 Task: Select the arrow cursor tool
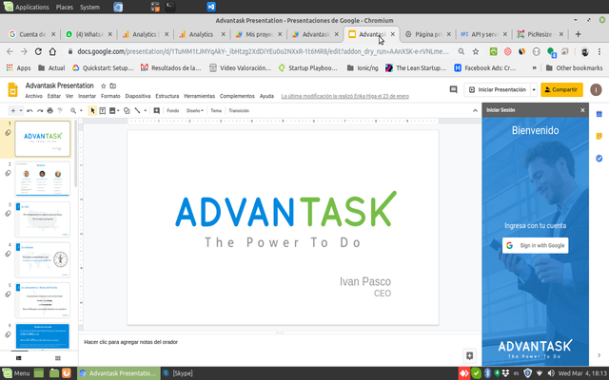click(92, 111)
